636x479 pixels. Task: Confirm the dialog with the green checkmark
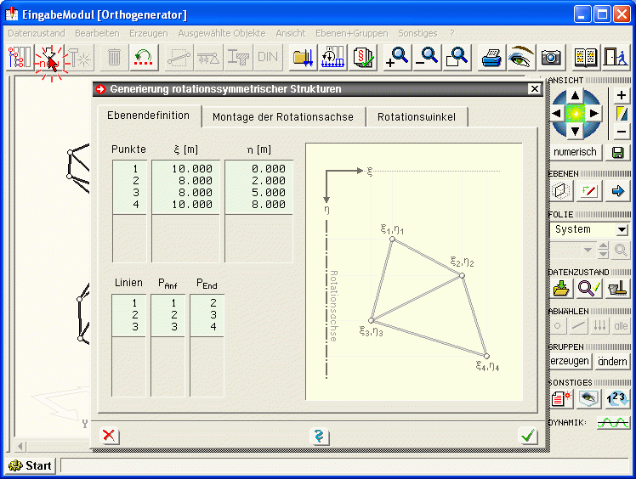(x=528, y=436)
